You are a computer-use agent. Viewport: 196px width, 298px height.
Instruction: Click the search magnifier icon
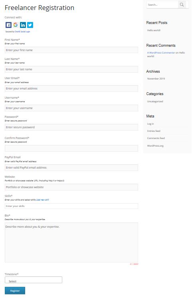(x=182, y=4)
